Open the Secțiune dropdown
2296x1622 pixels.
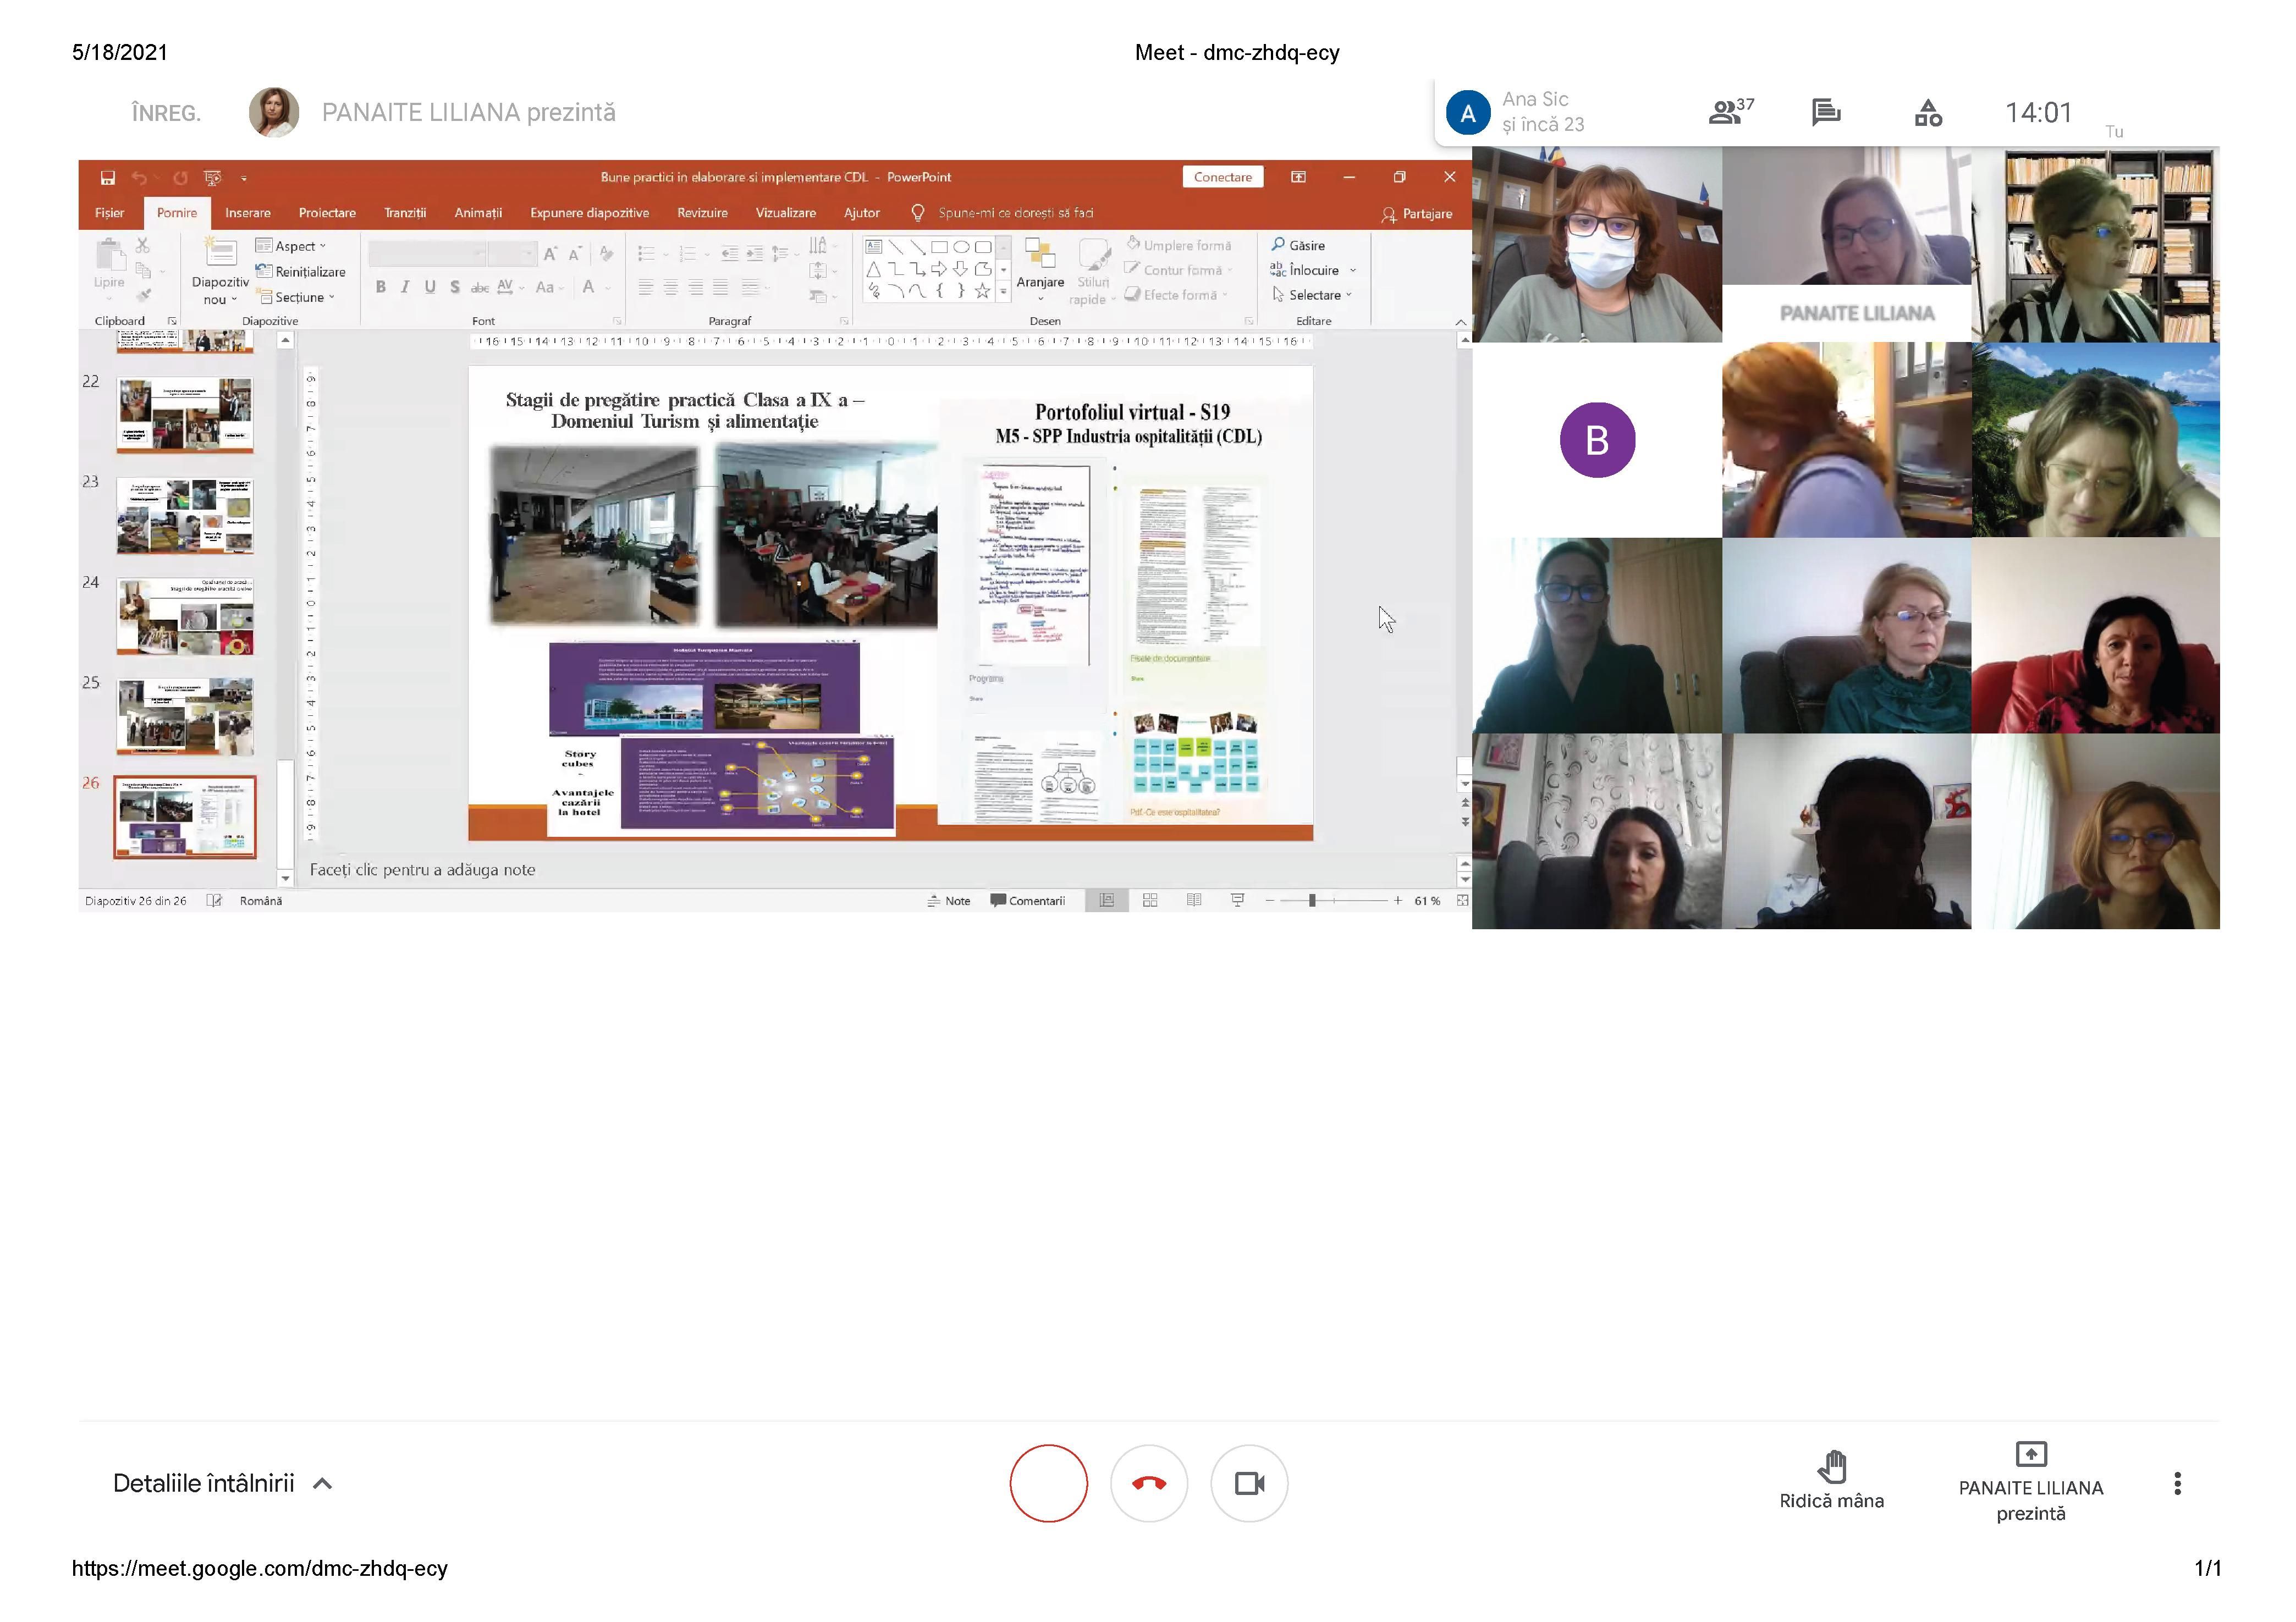click(x=297, y=297)
